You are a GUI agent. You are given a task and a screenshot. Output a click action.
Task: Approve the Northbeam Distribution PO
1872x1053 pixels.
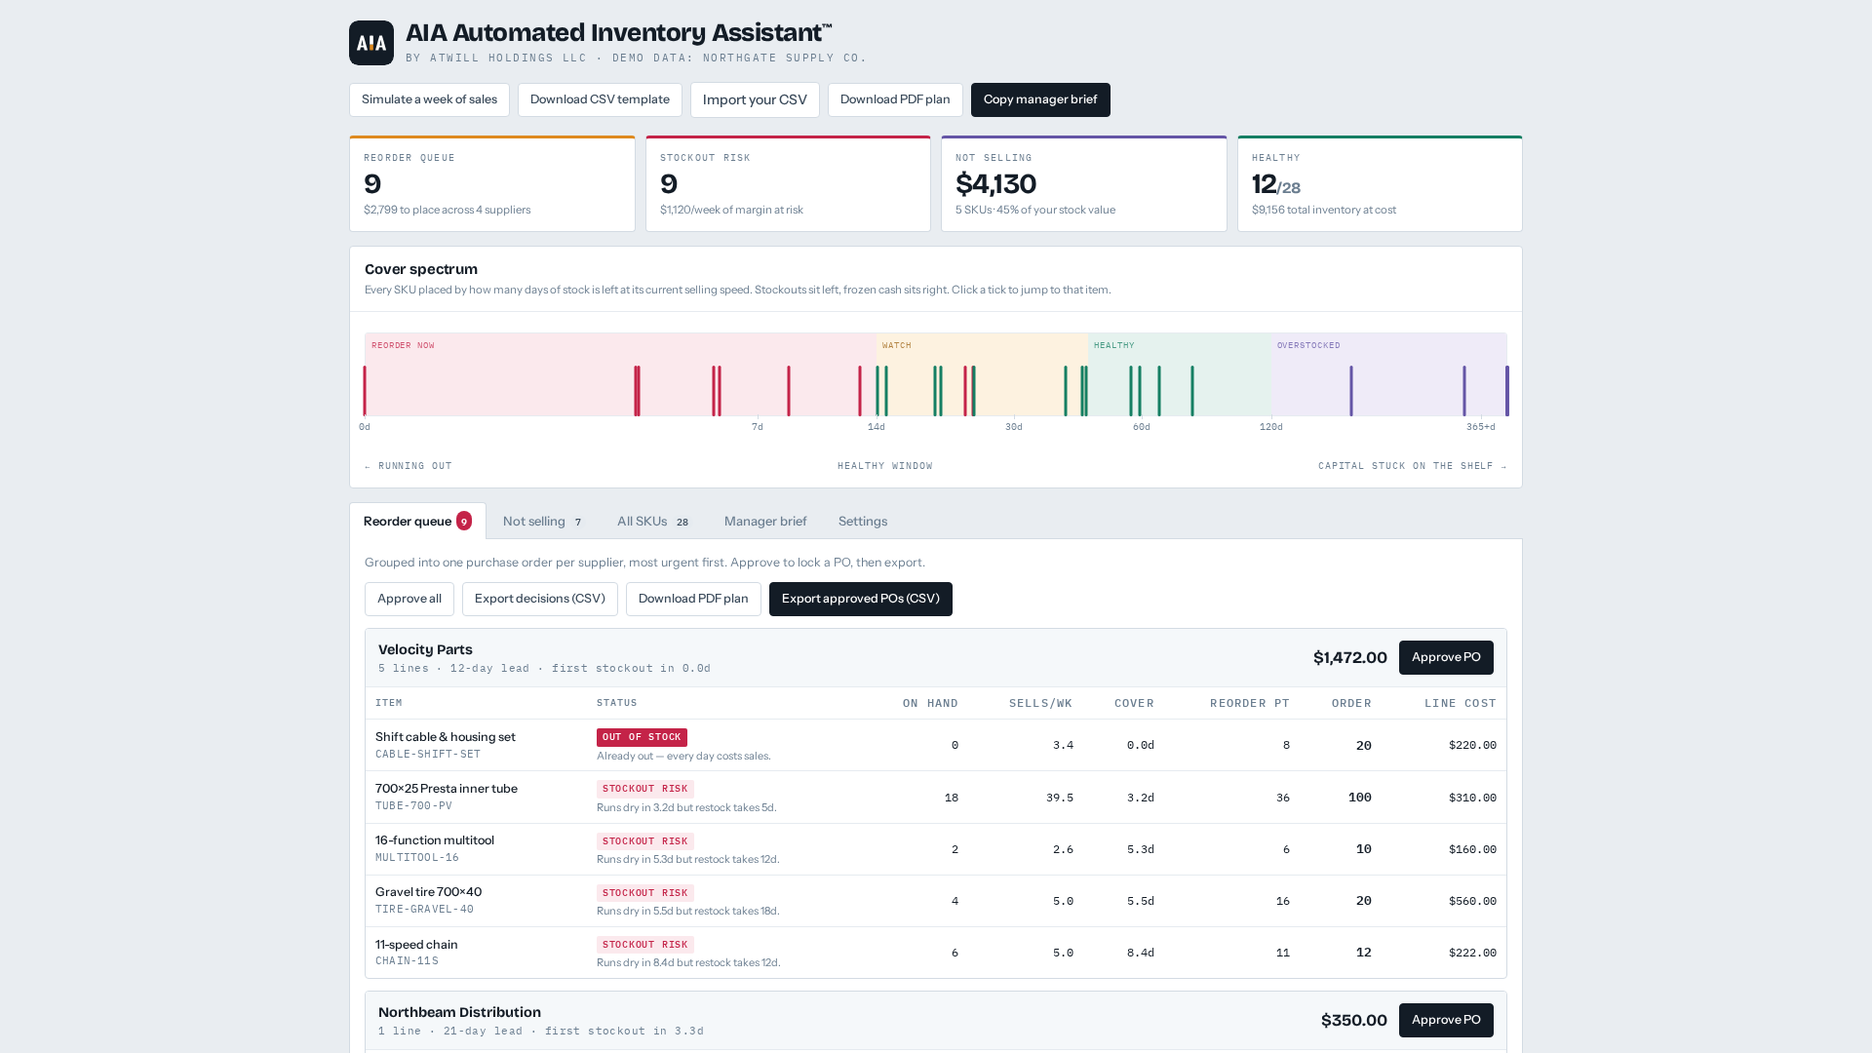pyautogui.click(x=1446, y=1020)
